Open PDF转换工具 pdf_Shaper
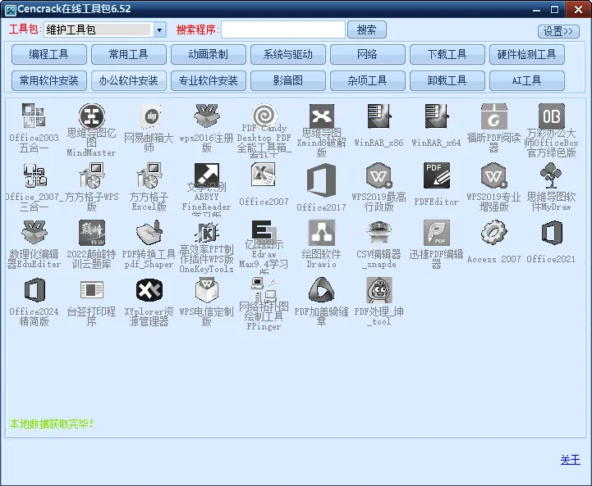 [149, 233]
